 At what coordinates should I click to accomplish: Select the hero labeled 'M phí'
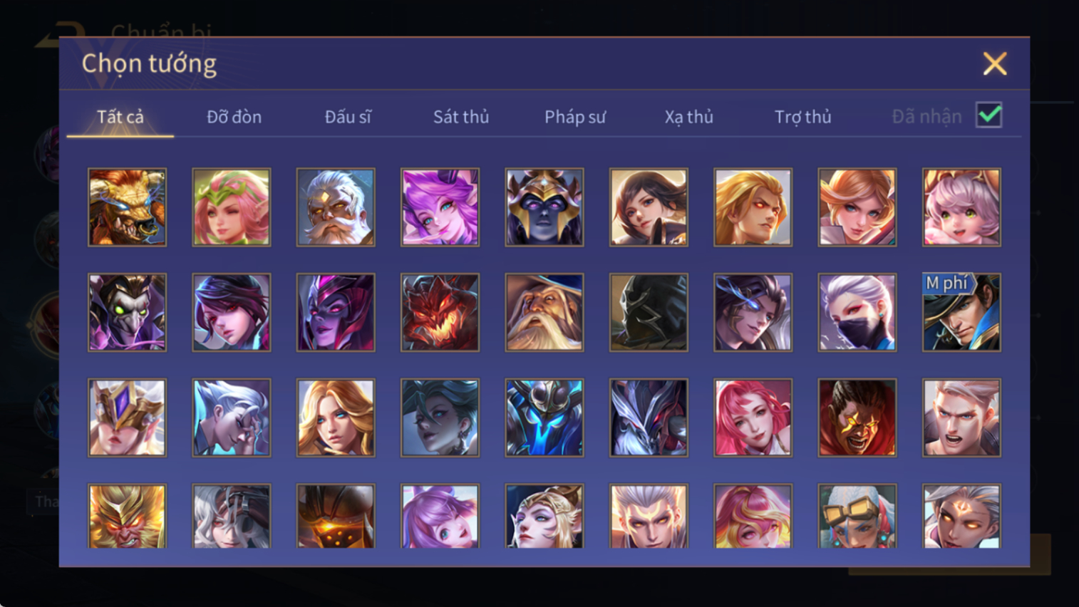[x=961, y=313]
